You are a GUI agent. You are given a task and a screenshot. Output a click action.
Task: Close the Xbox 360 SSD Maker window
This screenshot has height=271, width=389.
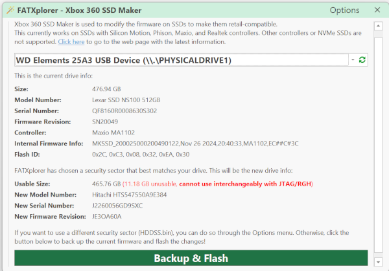[377, 10]
